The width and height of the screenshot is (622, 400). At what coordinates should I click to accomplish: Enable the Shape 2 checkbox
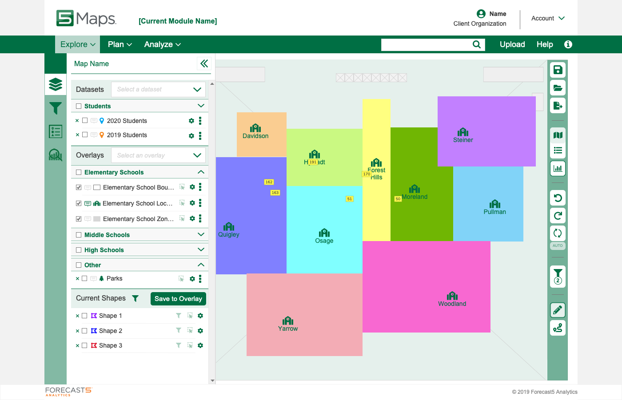[x=84, y=331]
